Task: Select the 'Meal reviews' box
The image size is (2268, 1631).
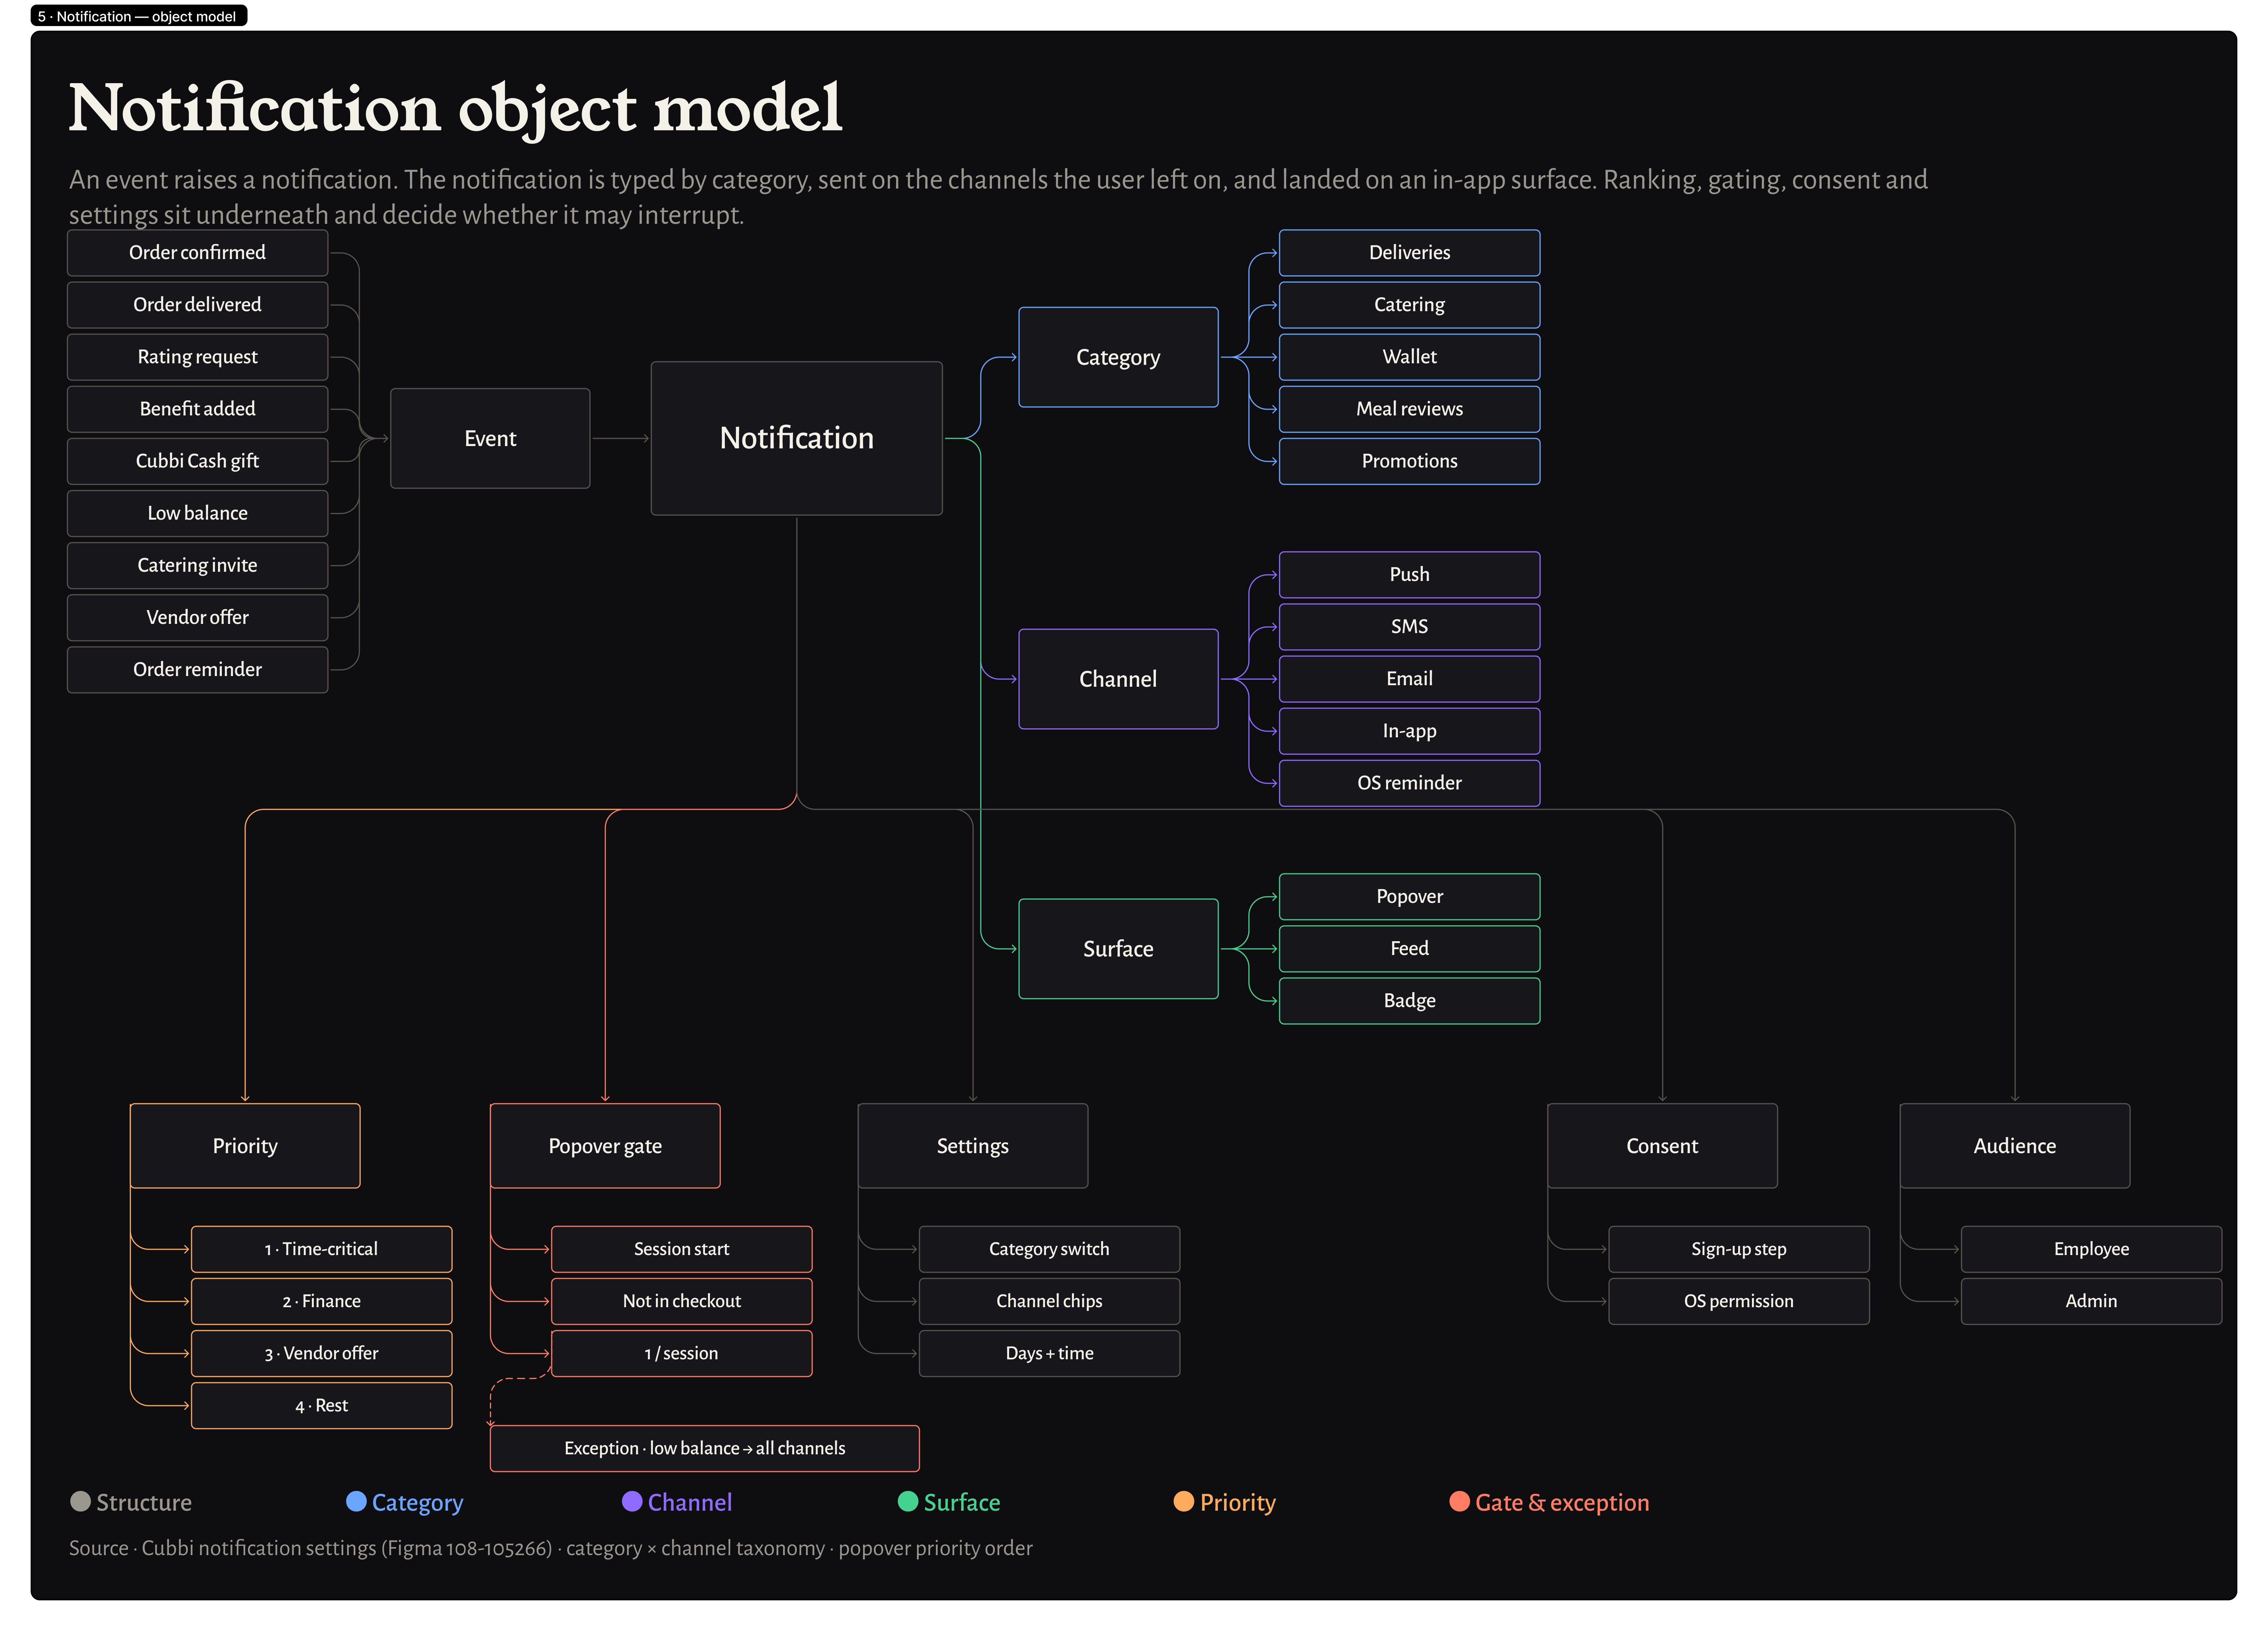Action: click(x=1409, y=409)
